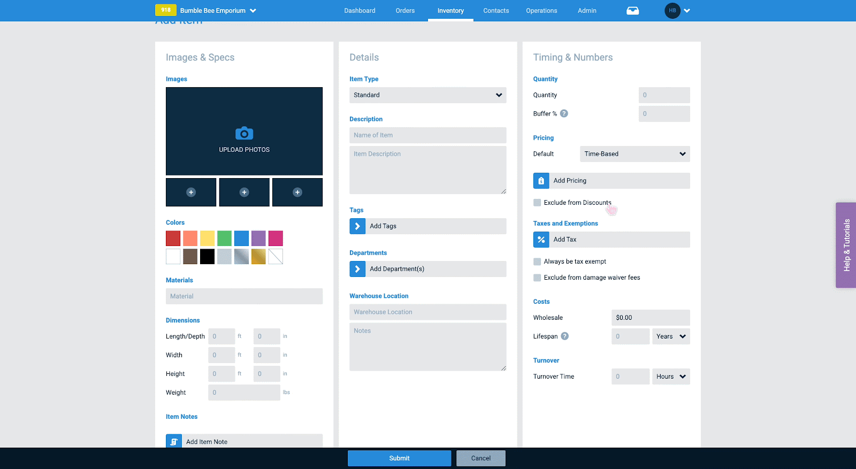
Task: Go to the Orders tab
Action: coord(405,11)
